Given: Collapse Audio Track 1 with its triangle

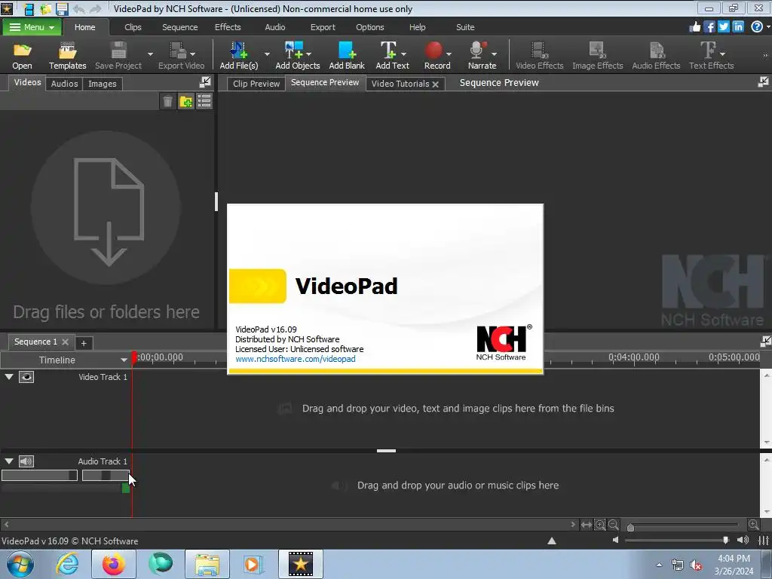Looking at the screenshot, I should click(9, 461).
